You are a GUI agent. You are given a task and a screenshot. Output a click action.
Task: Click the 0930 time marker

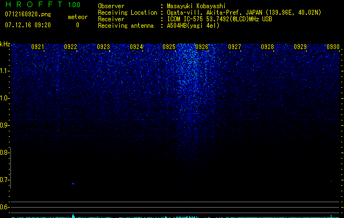tap(333, 46)
